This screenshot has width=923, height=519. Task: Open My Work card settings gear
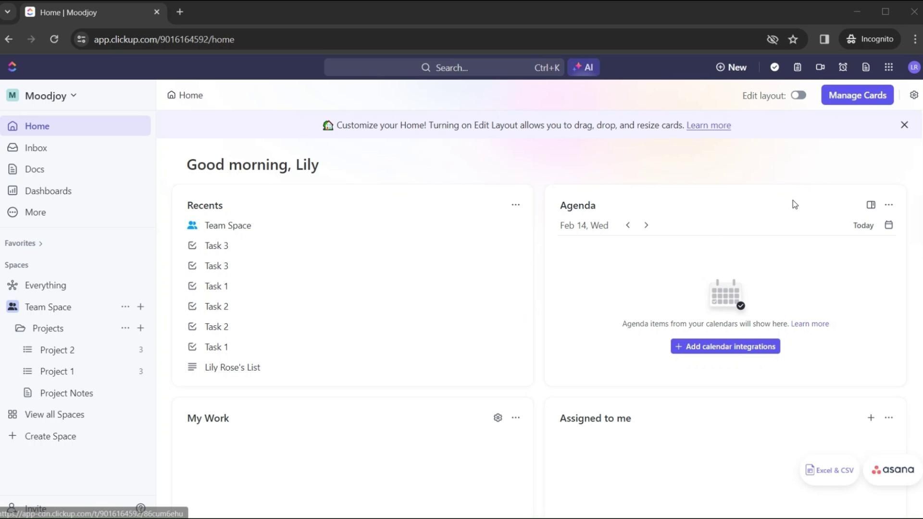point(498,418)
